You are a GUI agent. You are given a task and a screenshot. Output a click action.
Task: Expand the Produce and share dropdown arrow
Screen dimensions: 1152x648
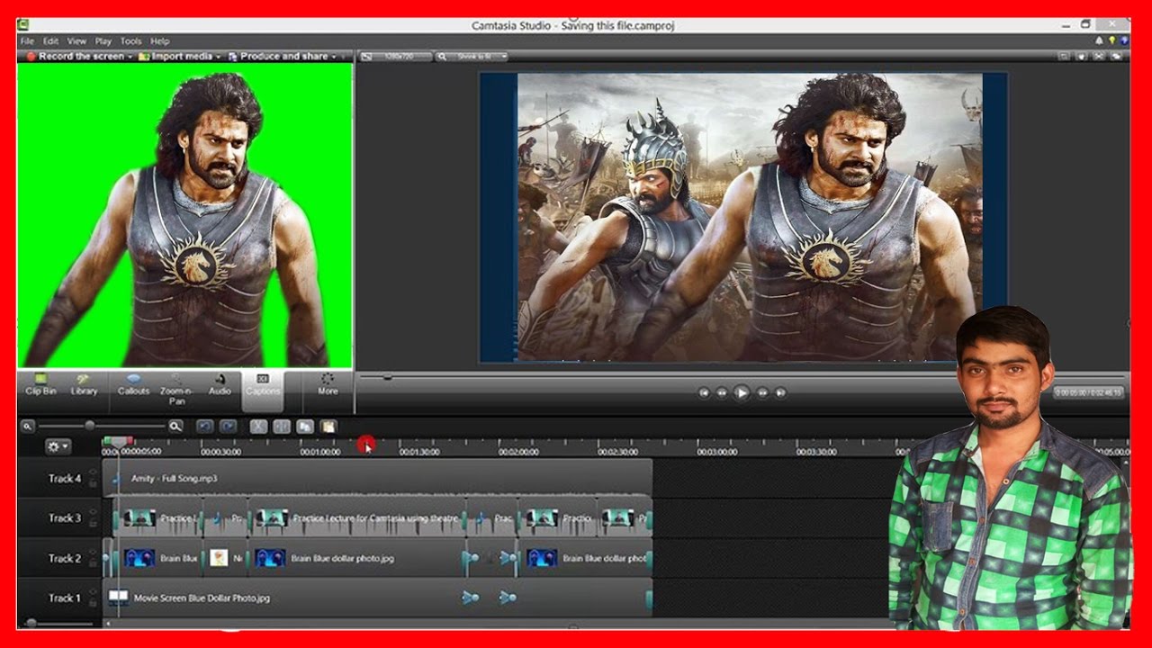click(334, 57)
